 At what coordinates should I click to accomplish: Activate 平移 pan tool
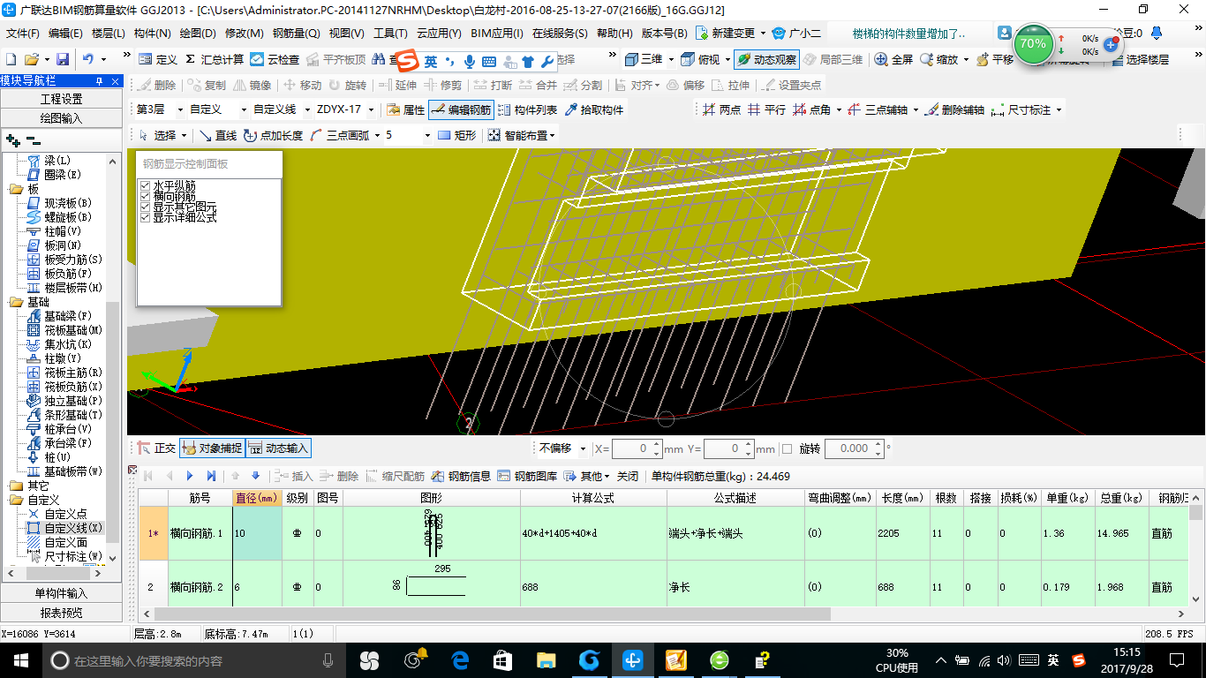click(994, 60)
